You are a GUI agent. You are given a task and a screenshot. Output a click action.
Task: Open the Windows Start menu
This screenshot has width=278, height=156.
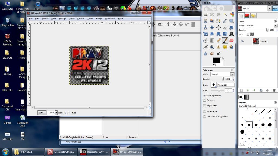point(5,152)
